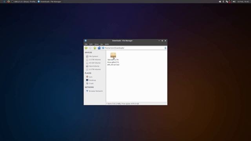Click the round launcher icon in the top panel

tap(9, 2)
